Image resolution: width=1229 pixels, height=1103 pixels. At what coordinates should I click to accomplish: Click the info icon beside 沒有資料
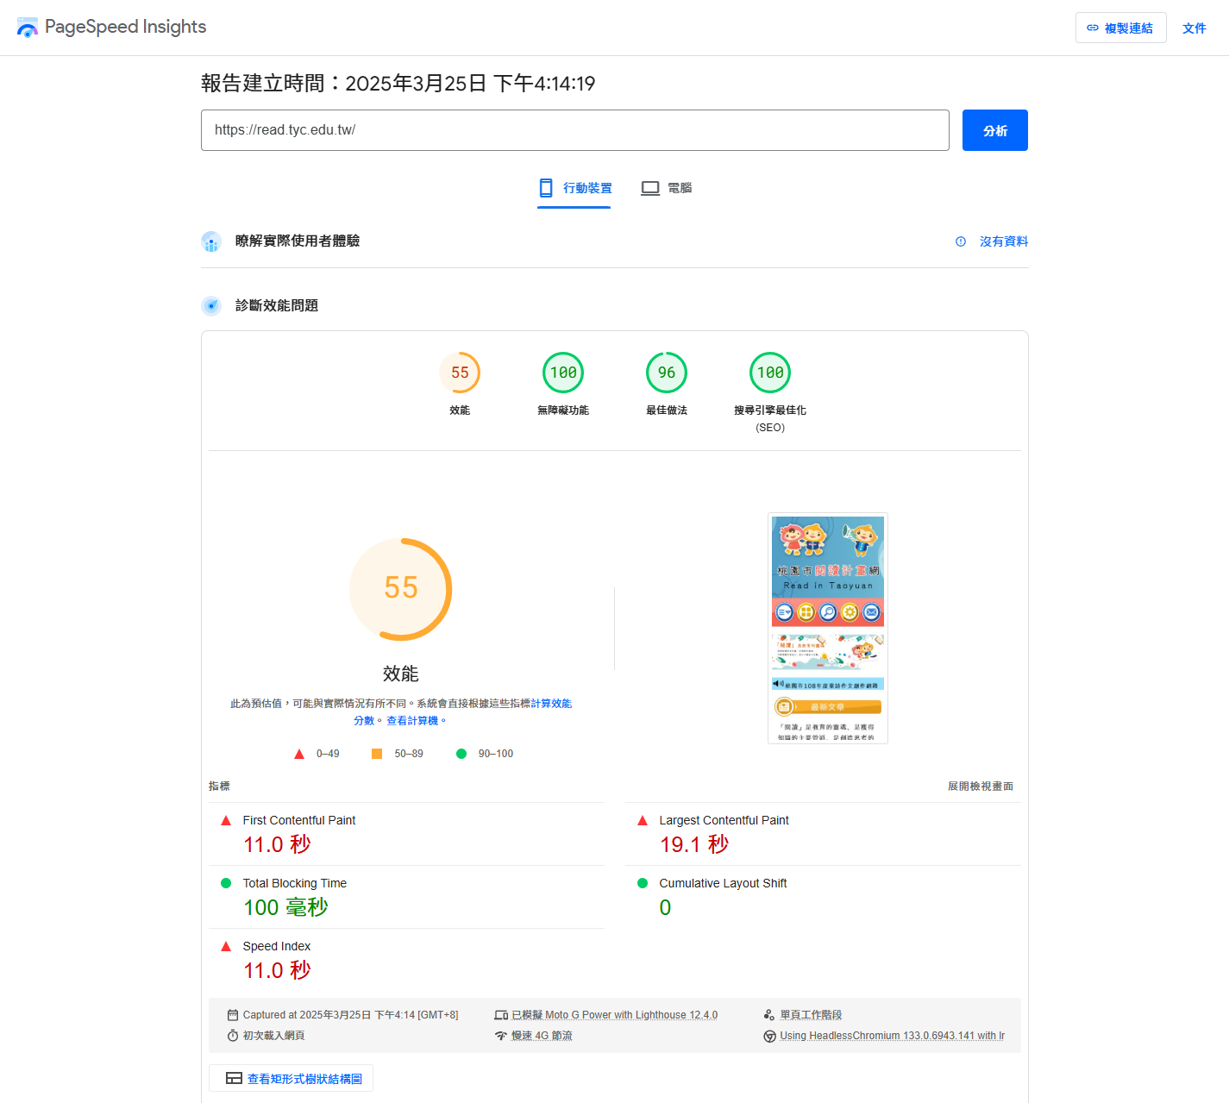(960, 241)
